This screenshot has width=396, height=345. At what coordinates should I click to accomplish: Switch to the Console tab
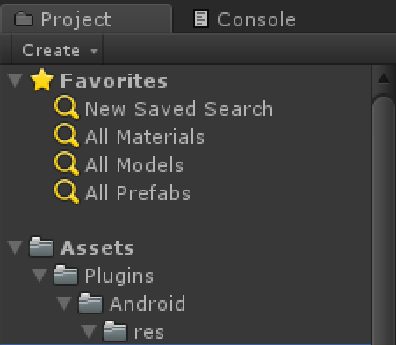point(245,19)
